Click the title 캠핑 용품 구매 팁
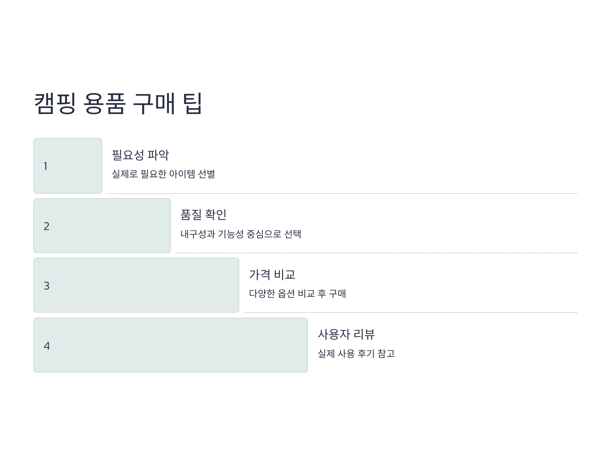Image resolution: width=616 pixels, height=462 pixels. (118, 104)
